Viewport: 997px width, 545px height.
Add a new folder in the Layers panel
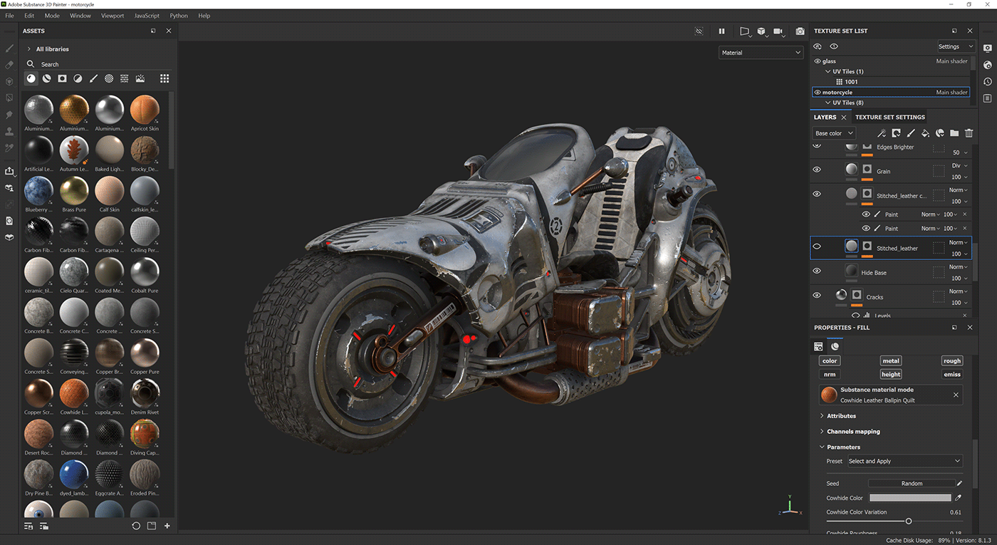point(954,133)
